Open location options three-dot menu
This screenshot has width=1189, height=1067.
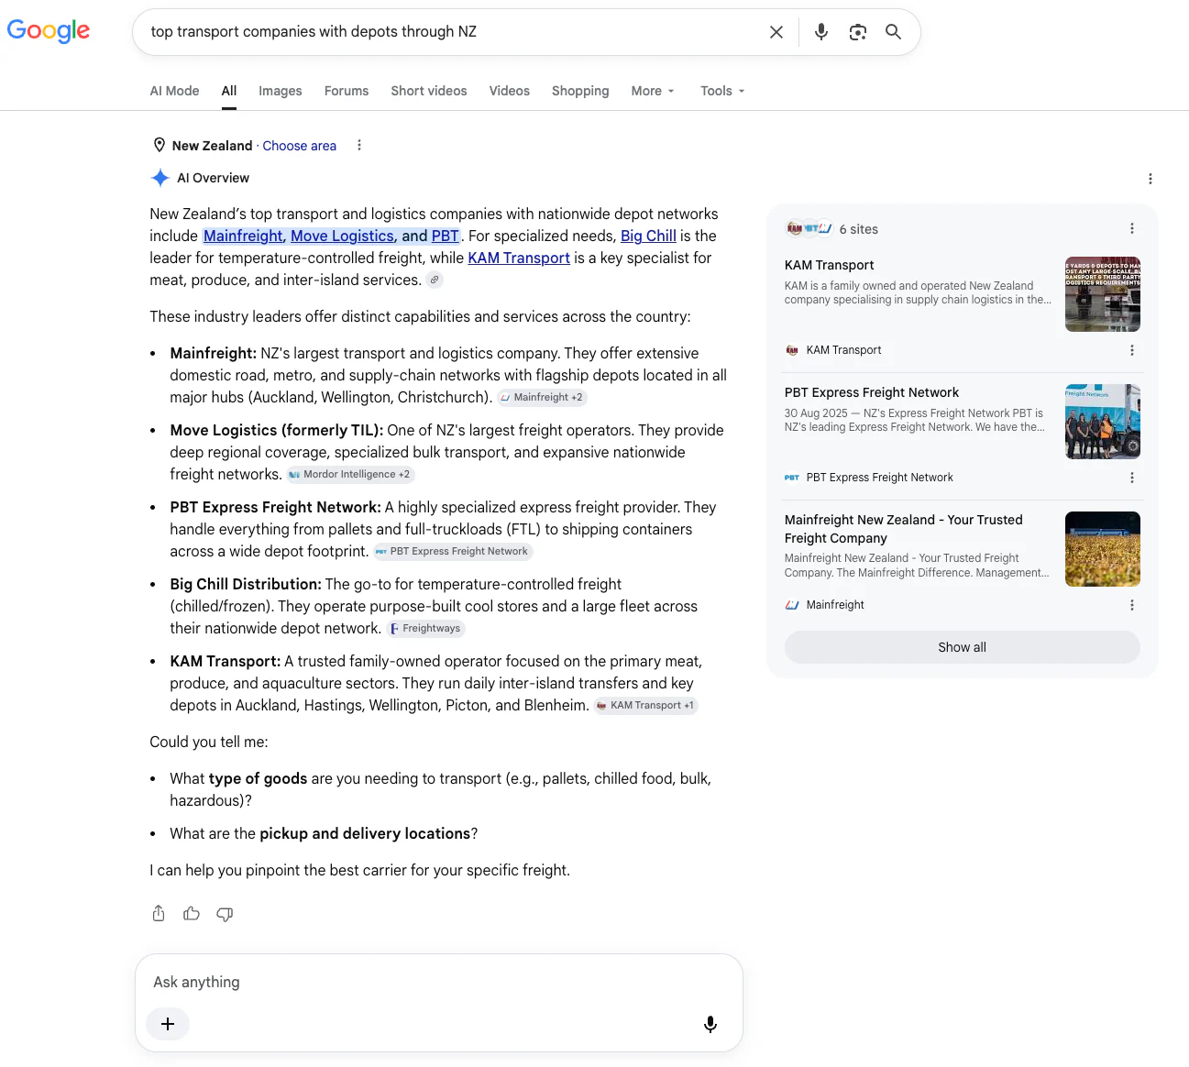359,145
